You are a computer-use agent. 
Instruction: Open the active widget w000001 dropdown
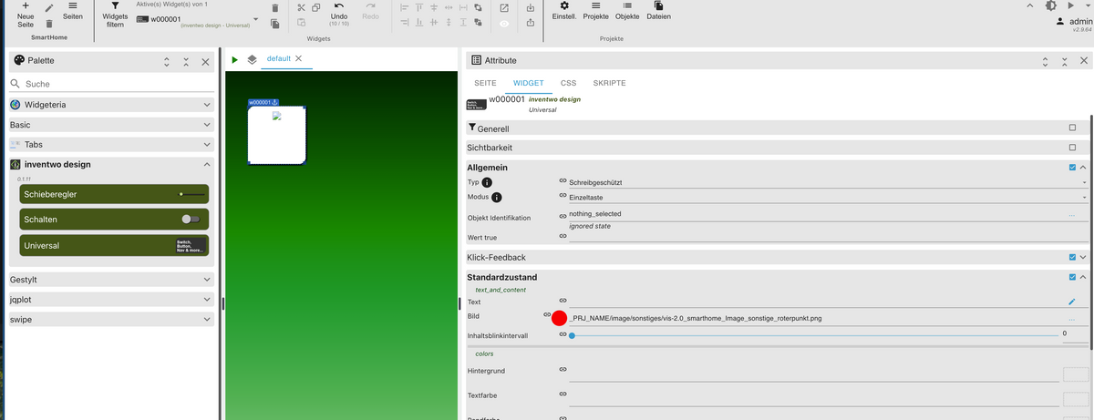pos(256,19)
